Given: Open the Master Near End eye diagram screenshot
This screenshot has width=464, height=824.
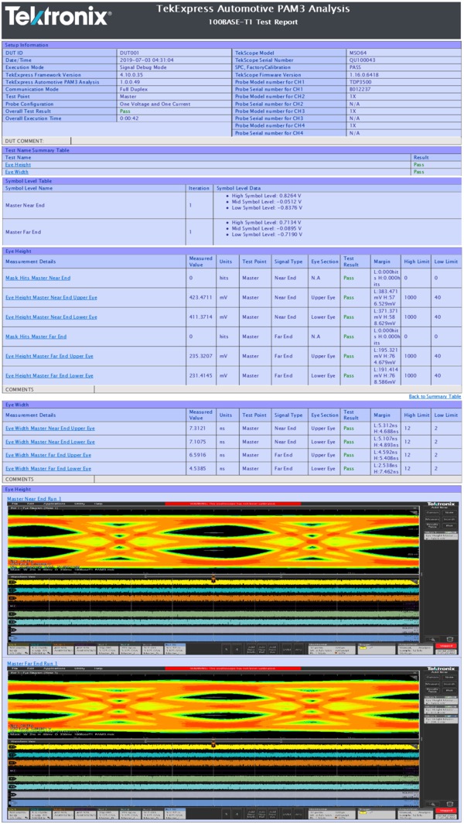Looking at the screenshot, I should click(x=232, y=578).
